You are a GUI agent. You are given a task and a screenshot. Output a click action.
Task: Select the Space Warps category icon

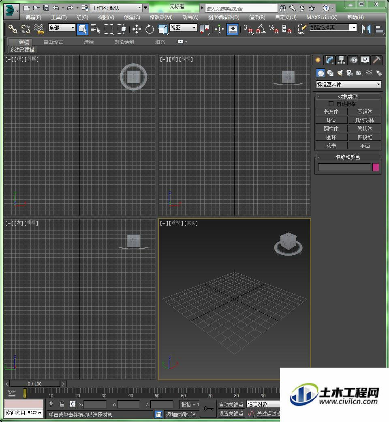(x=369, y=73)
